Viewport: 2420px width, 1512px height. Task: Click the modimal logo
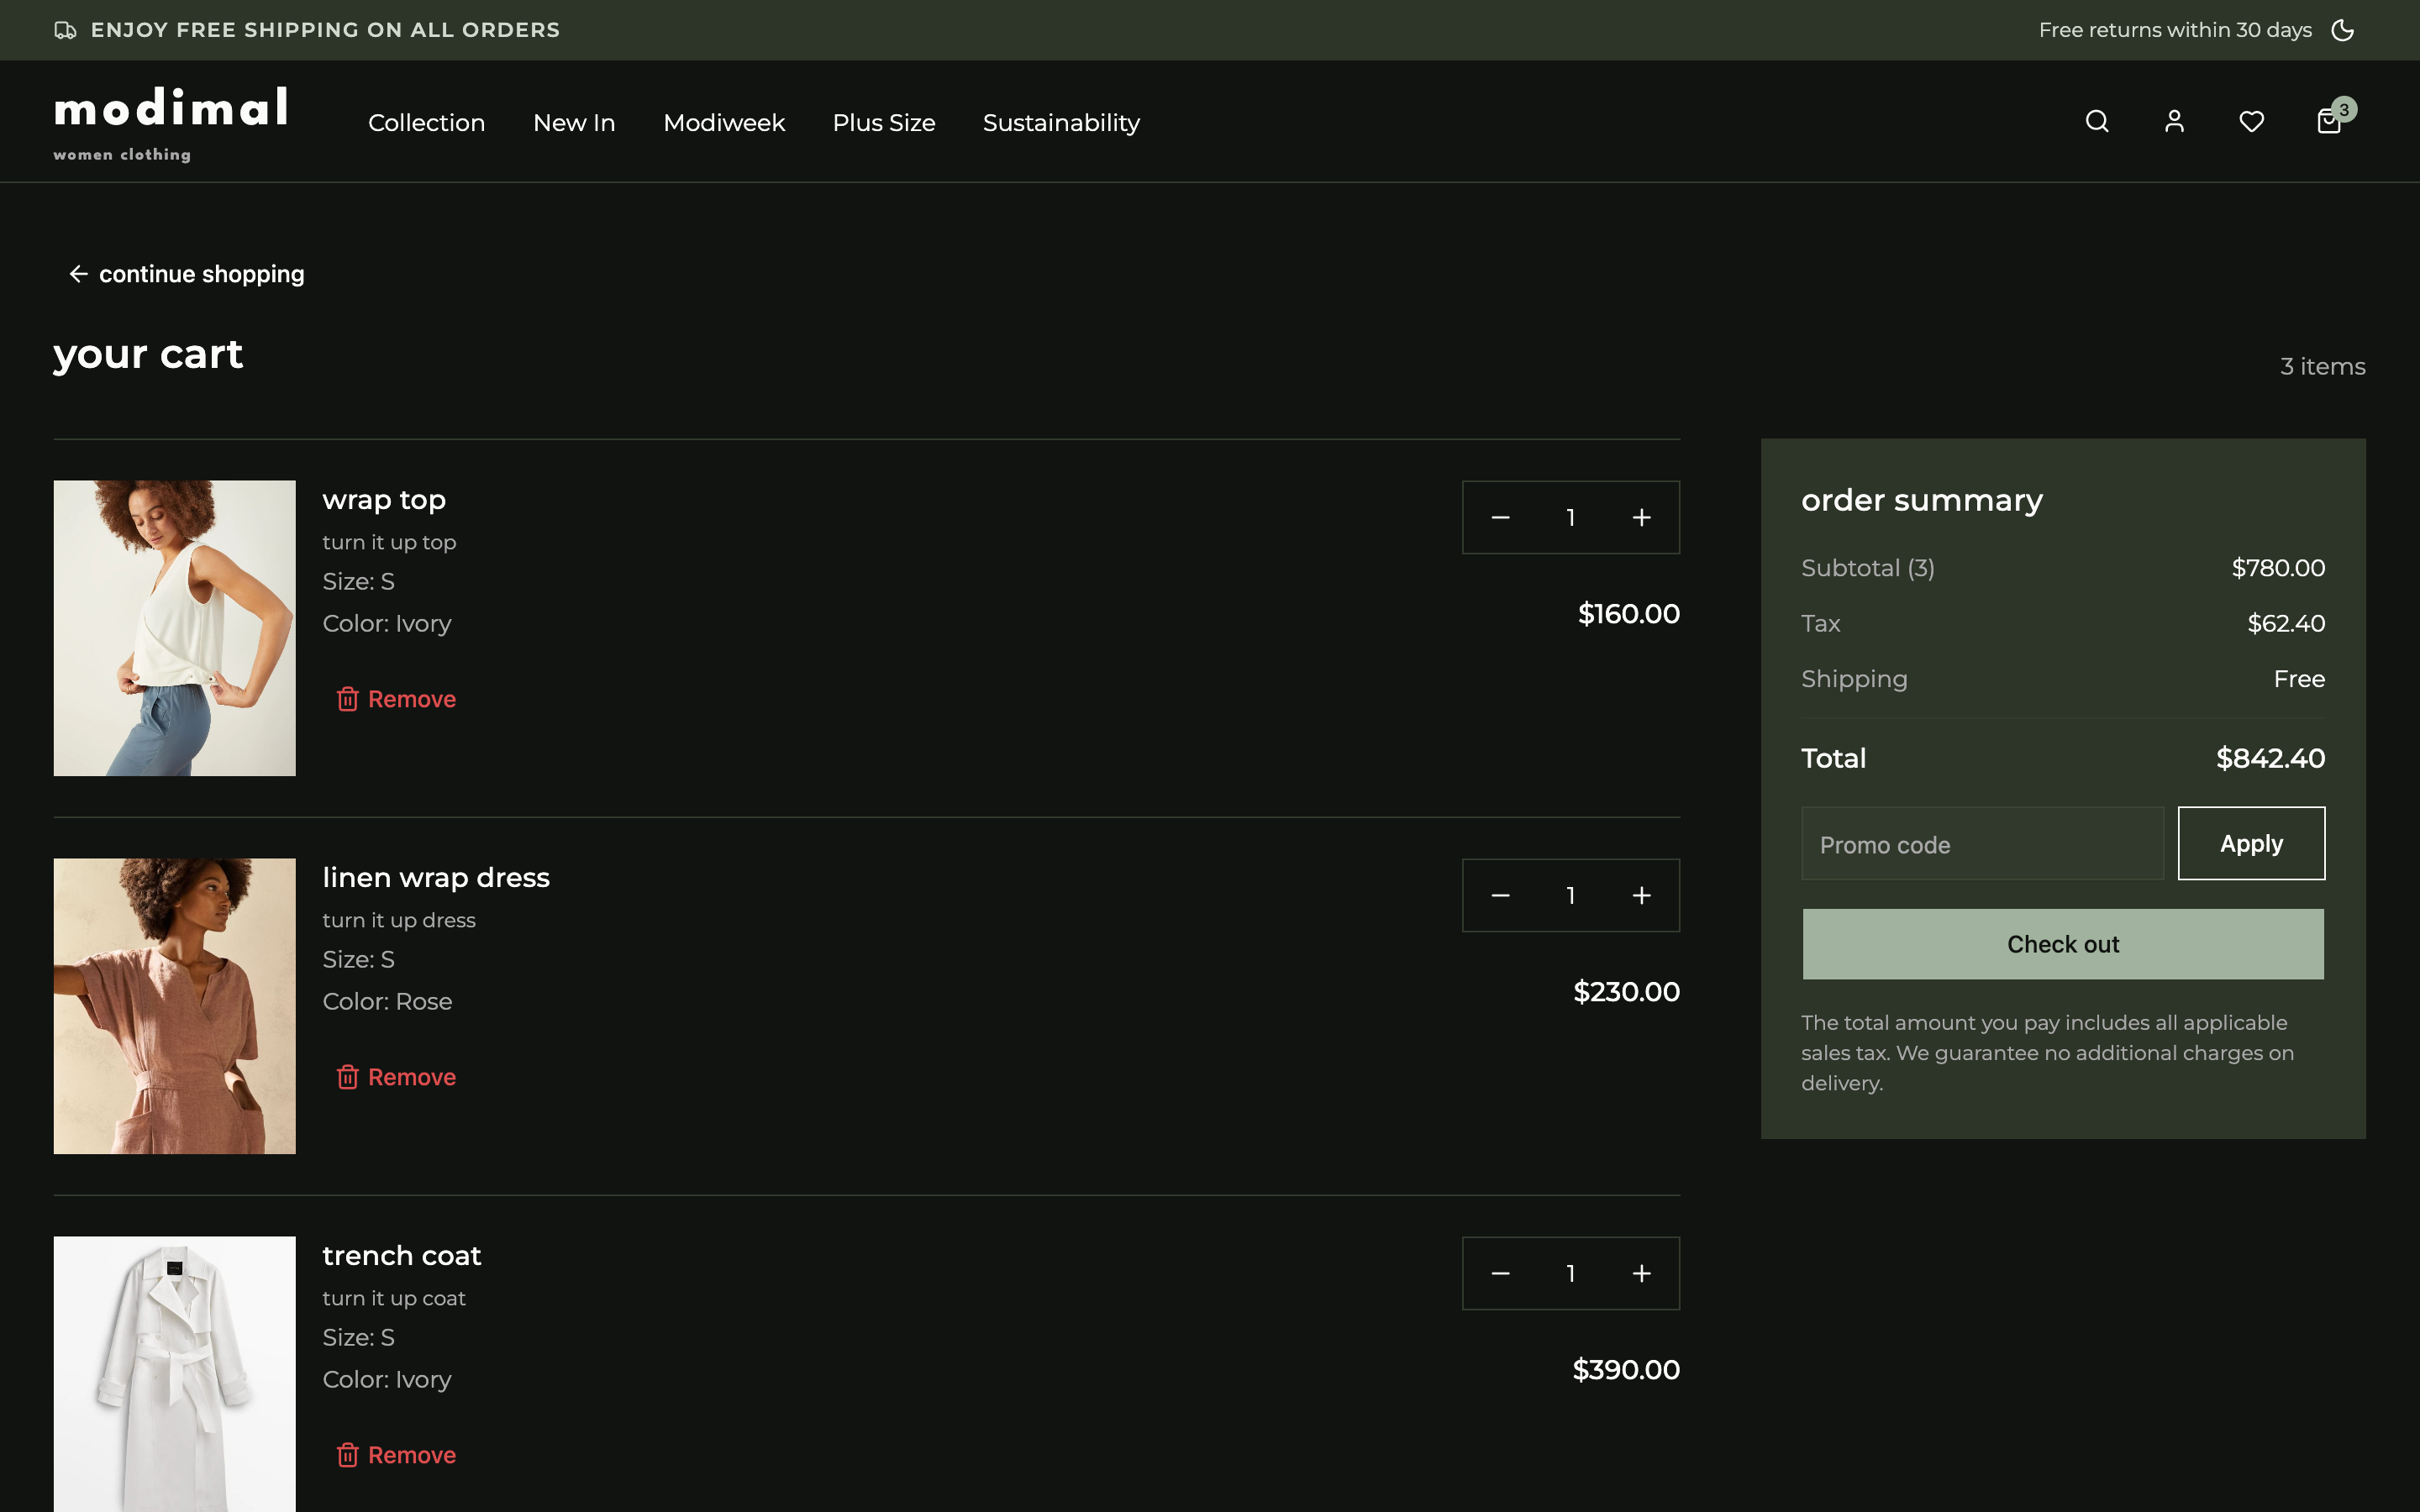pyautogui.click(x=171, y=124)
